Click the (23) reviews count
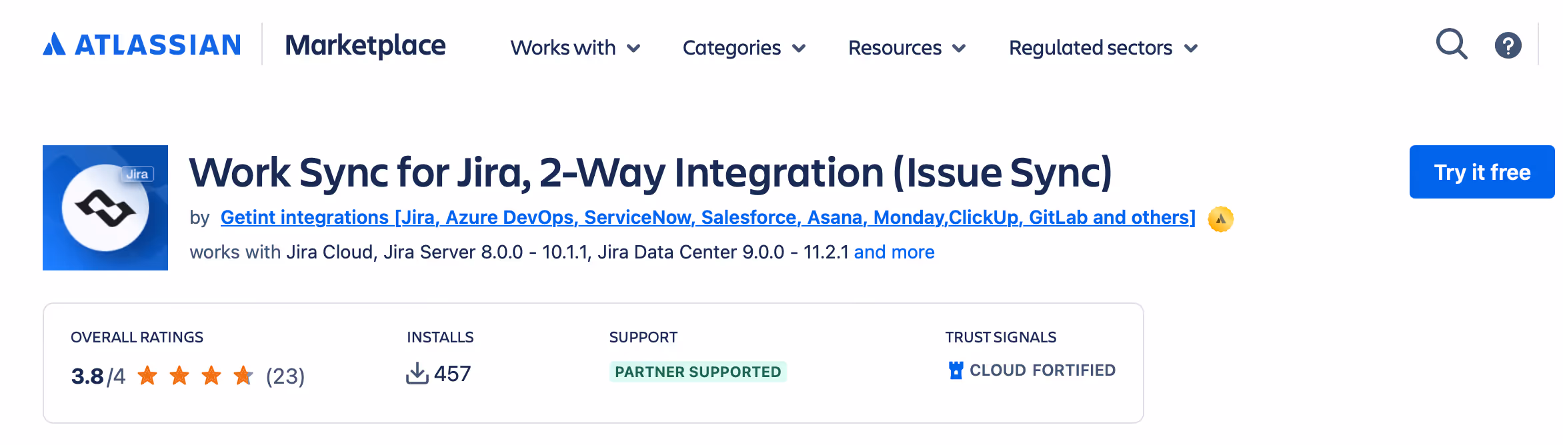Image resolution: width=1563 pixels, height=445 pixels. (285, 375)
